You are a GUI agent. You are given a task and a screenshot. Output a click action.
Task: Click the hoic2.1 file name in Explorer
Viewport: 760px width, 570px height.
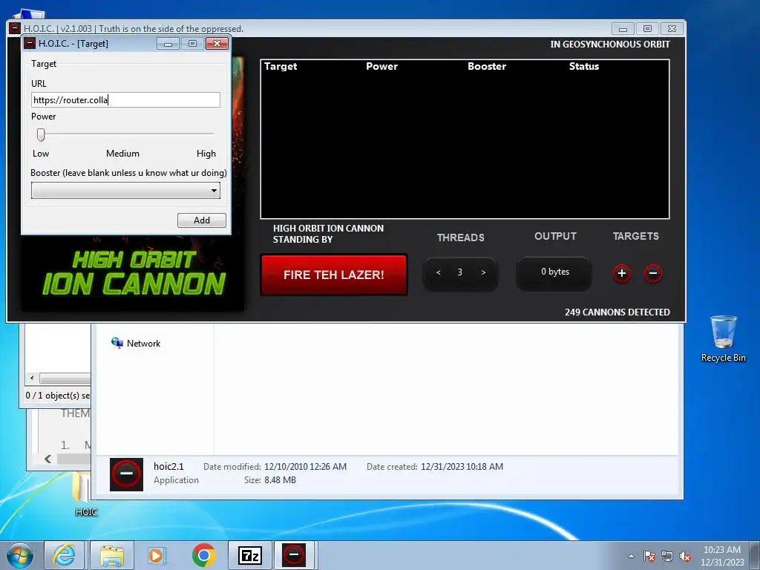(168, 466)
